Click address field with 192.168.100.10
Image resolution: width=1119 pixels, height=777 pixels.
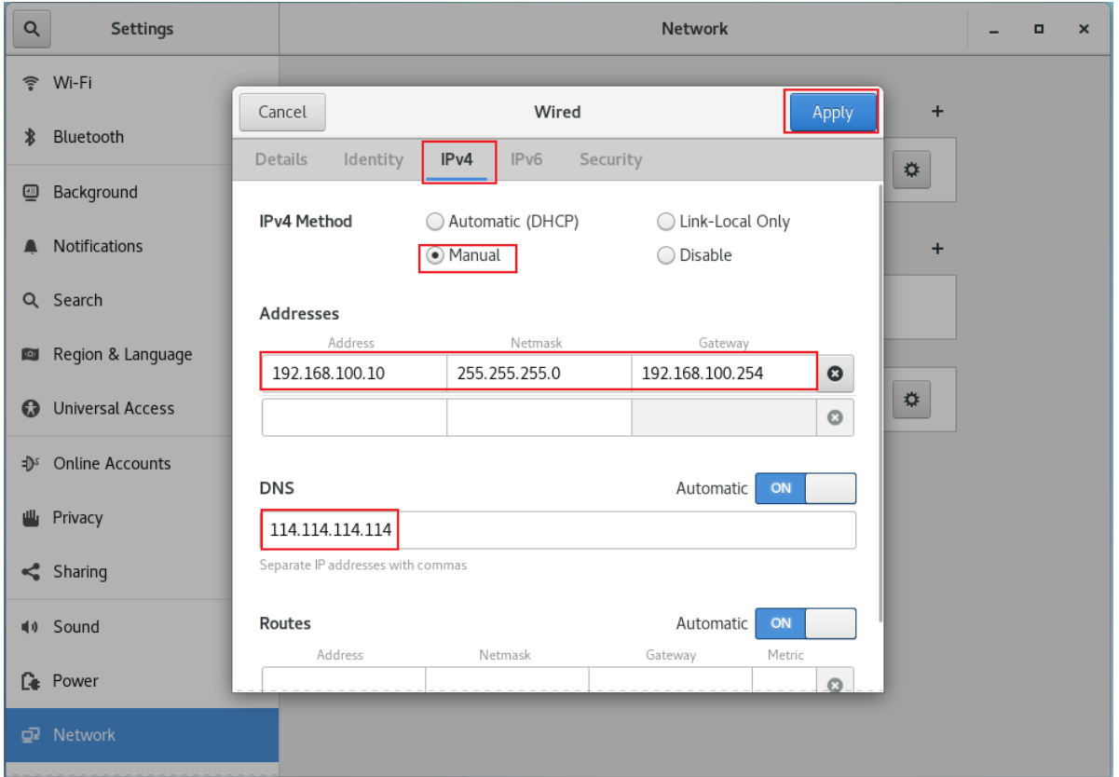coord(354,374)
